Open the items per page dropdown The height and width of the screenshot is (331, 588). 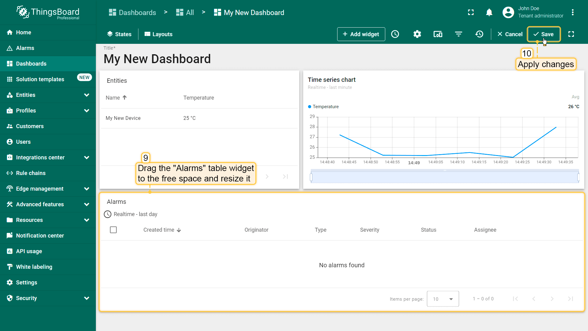[x=443, y=299]
